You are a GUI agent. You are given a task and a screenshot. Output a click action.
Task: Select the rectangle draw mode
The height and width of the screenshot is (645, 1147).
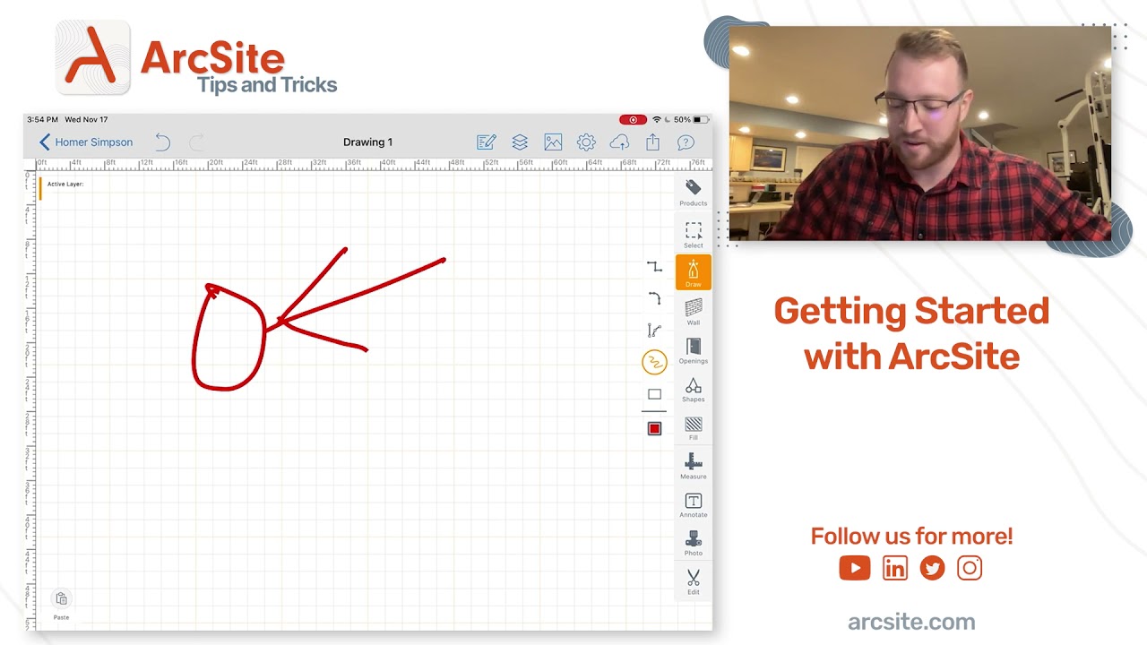pyautogui.click(x=654, y=394)
